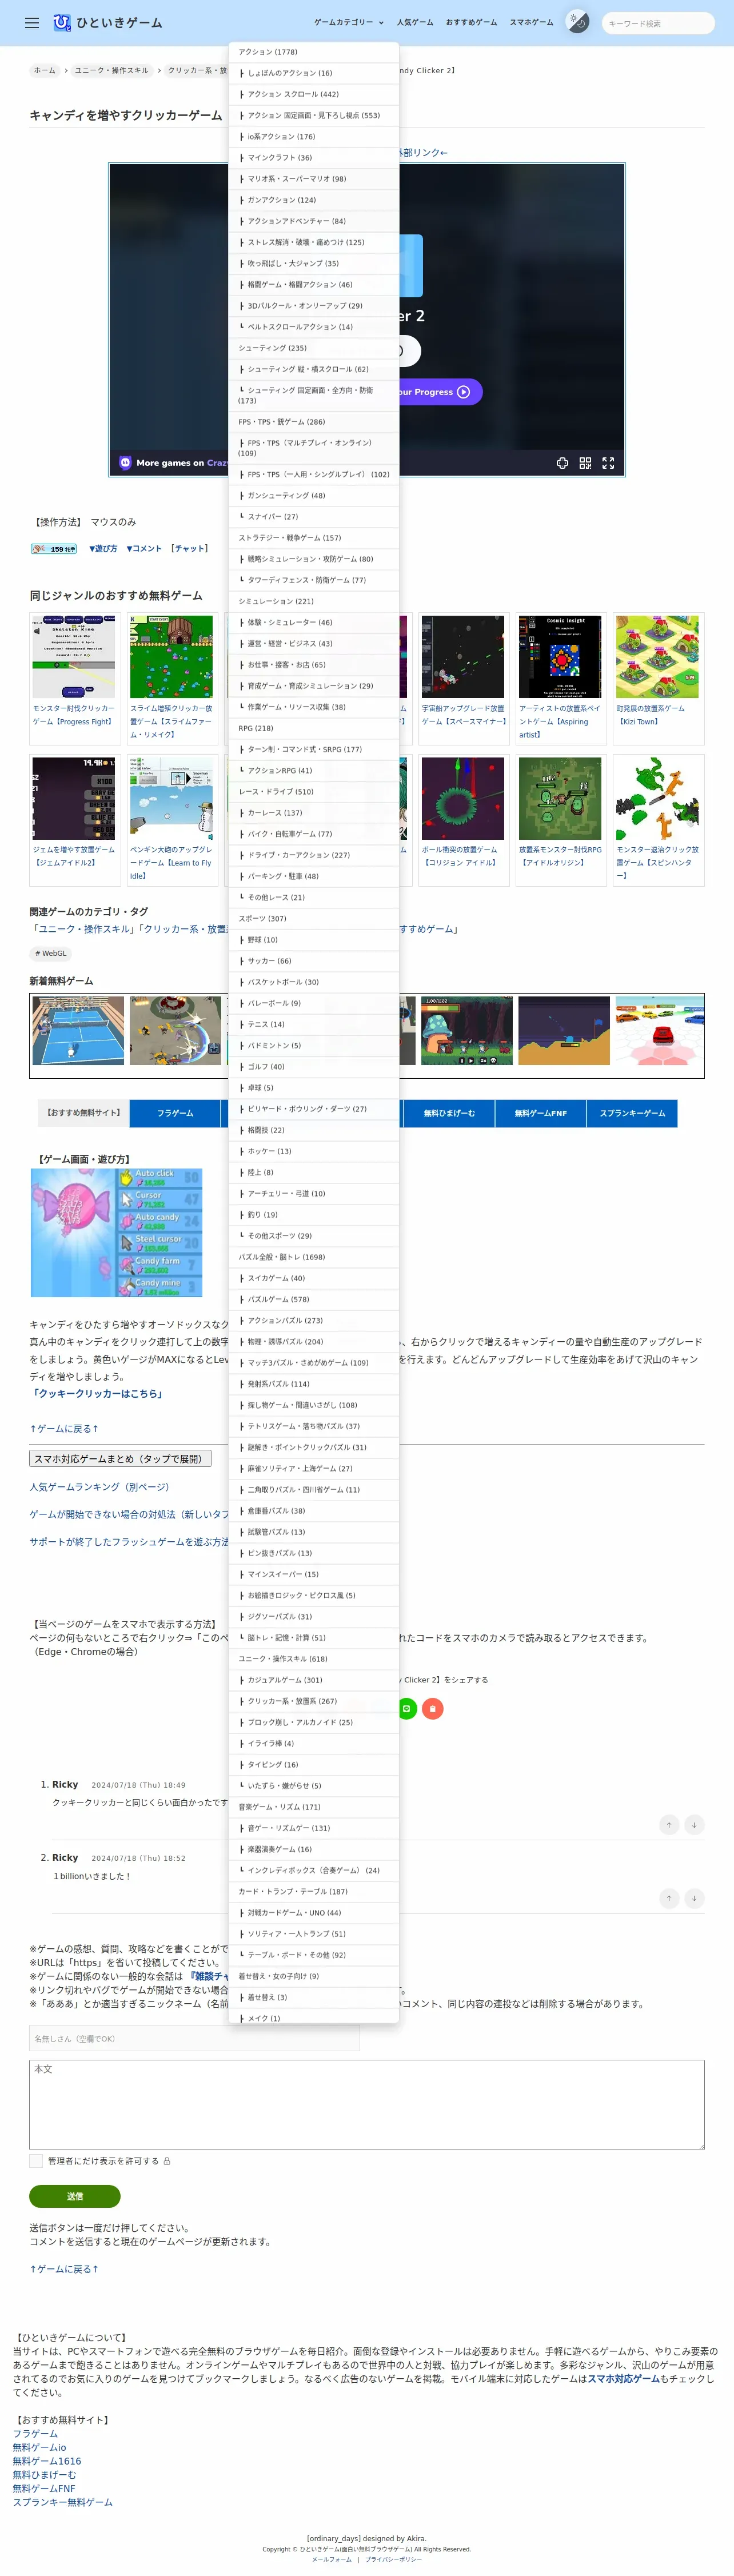The width and height of the screenshot is (734, 2576).
Task: Click the green 送信 submit button
Action: (75, 2196)
